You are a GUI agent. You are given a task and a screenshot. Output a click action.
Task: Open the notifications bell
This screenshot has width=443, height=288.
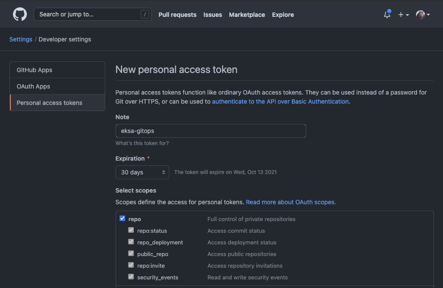pyautogui.click(x=387, y=15)
